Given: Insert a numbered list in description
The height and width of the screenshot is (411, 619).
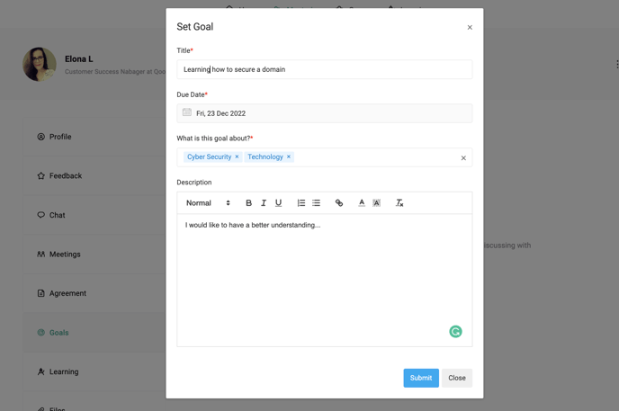Looking at the screenshot, I should click(x=301, y=203).
